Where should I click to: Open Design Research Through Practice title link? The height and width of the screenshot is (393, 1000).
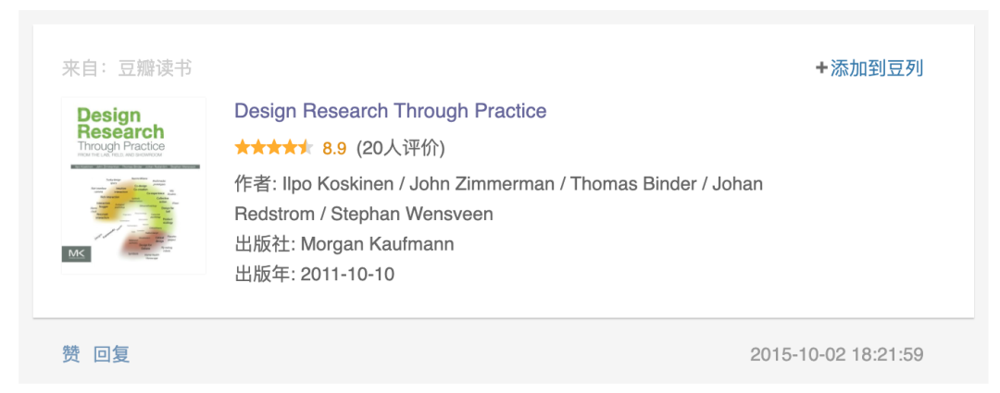coord(391,111)
